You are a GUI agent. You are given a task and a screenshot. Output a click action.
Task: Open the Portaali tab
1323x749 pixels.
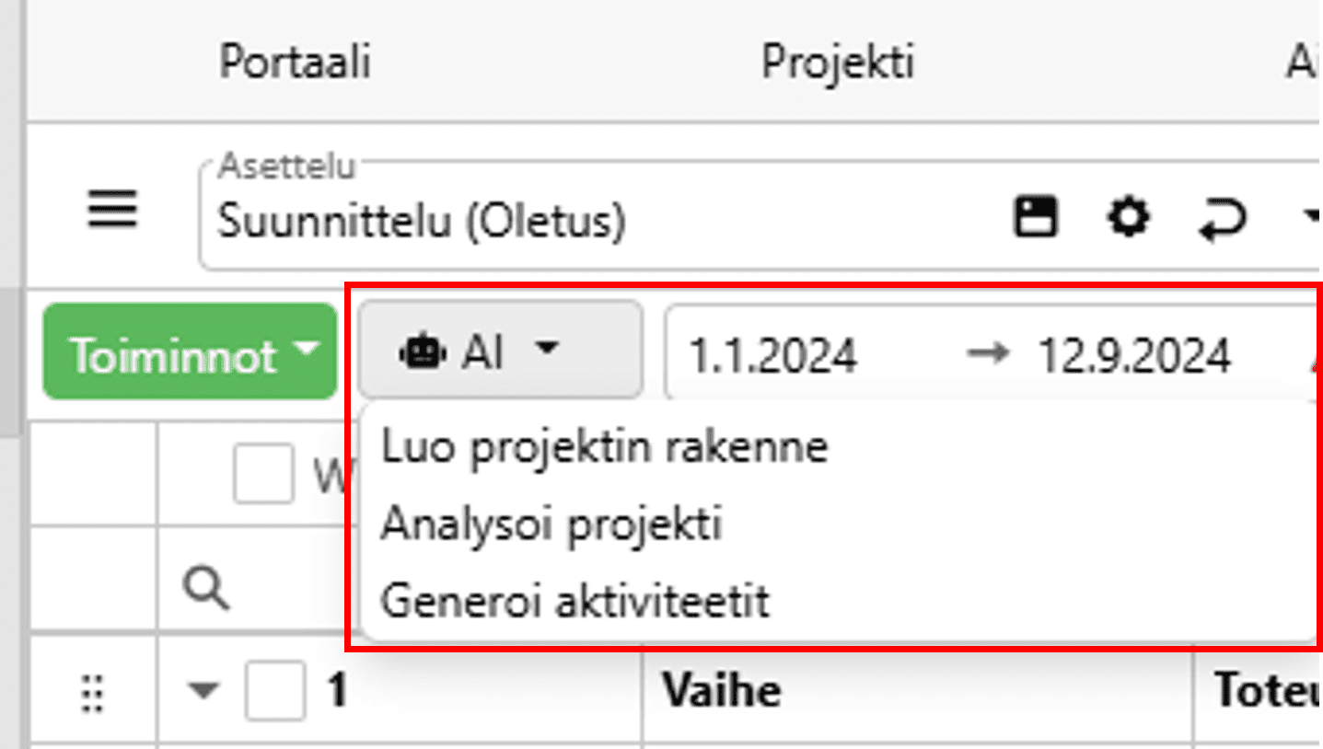[295, 63]
